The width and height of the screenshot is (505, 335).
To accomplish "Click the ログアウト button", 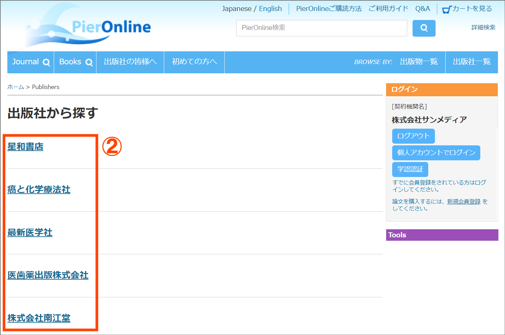I will point(413,136).
